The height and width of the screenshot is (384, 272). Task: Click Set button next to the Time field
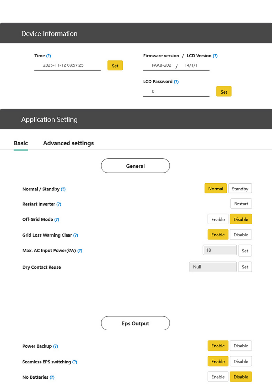coord(115,66)
